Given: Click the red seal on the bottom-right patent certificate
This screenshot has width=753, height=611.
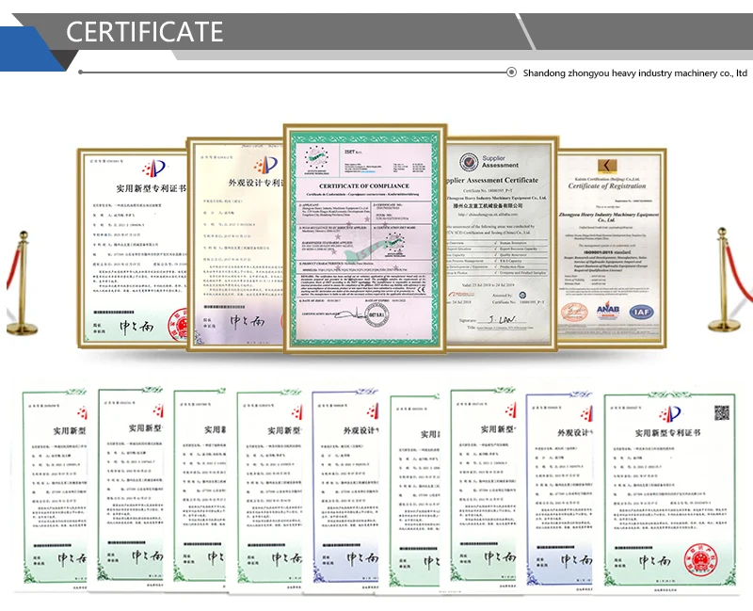Looking at the screenshot, I should 701,560.
